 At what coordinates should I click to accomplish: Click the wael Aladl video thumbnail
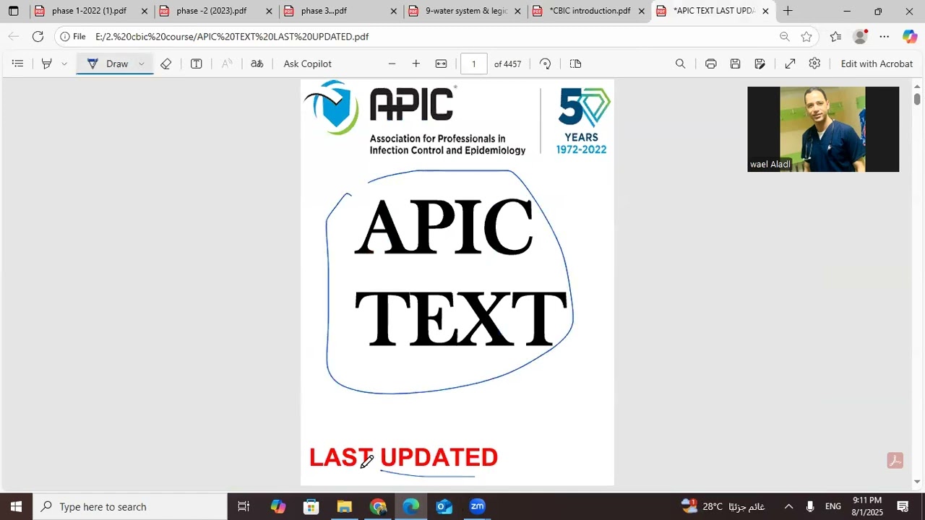(x=823, y=129)
